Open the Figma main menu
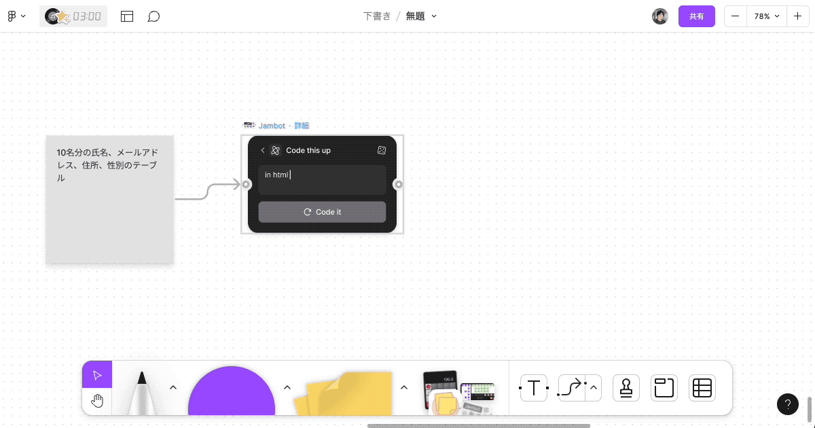This screenshot has width=815, height=428. (15, 16)
